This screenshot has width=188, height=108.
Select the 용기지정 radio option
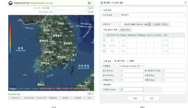115,61
